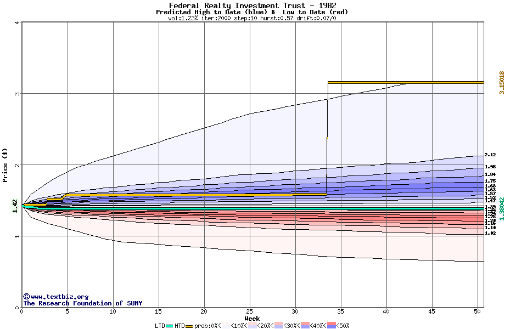Click the "1.68" band end label

490,186
